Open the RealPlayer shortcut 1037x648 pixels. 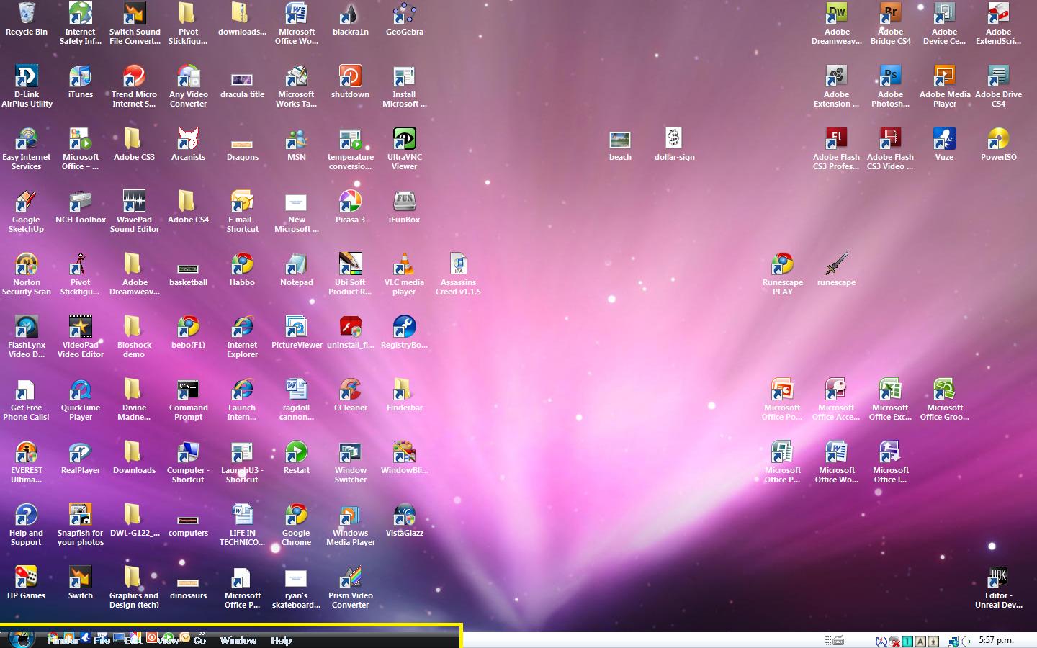81,458
